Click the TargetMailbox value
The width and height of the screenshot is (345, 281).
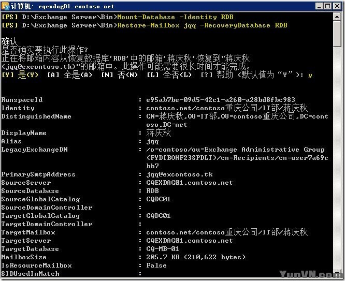point(227,232)
